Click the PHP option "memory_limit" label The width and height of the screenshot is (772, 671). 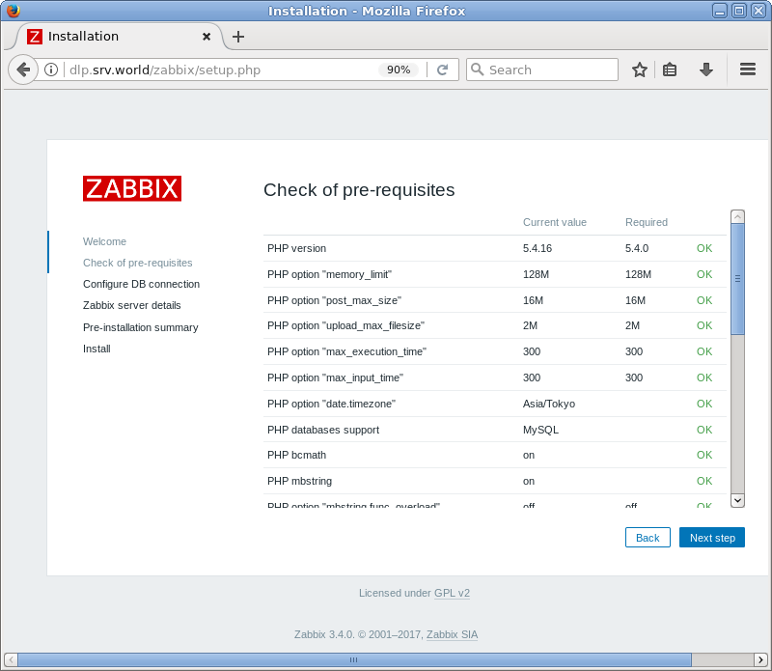(x=329, y=274)
